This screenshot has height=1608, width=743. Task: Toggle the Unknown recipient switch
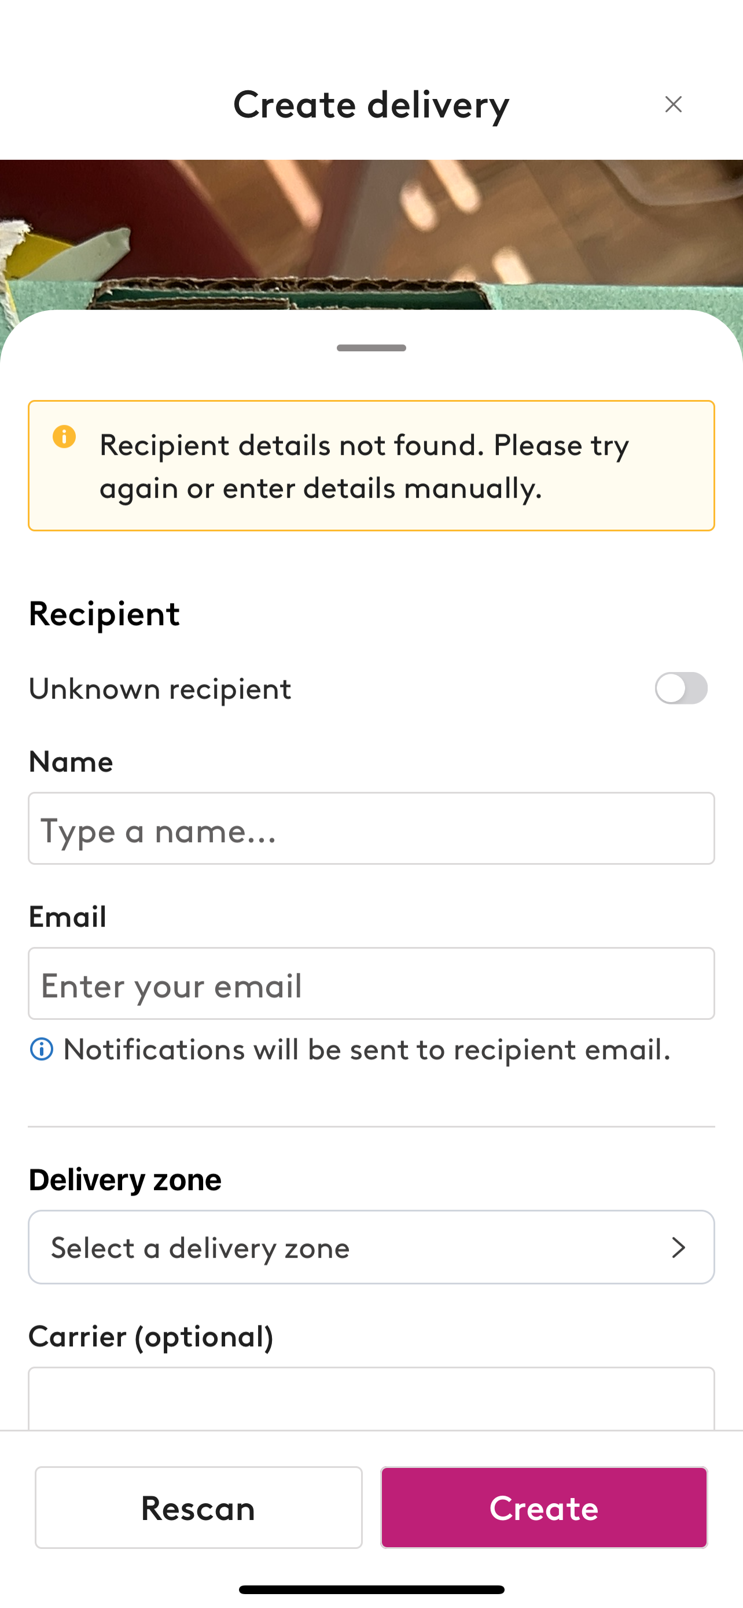click(681, 688)
